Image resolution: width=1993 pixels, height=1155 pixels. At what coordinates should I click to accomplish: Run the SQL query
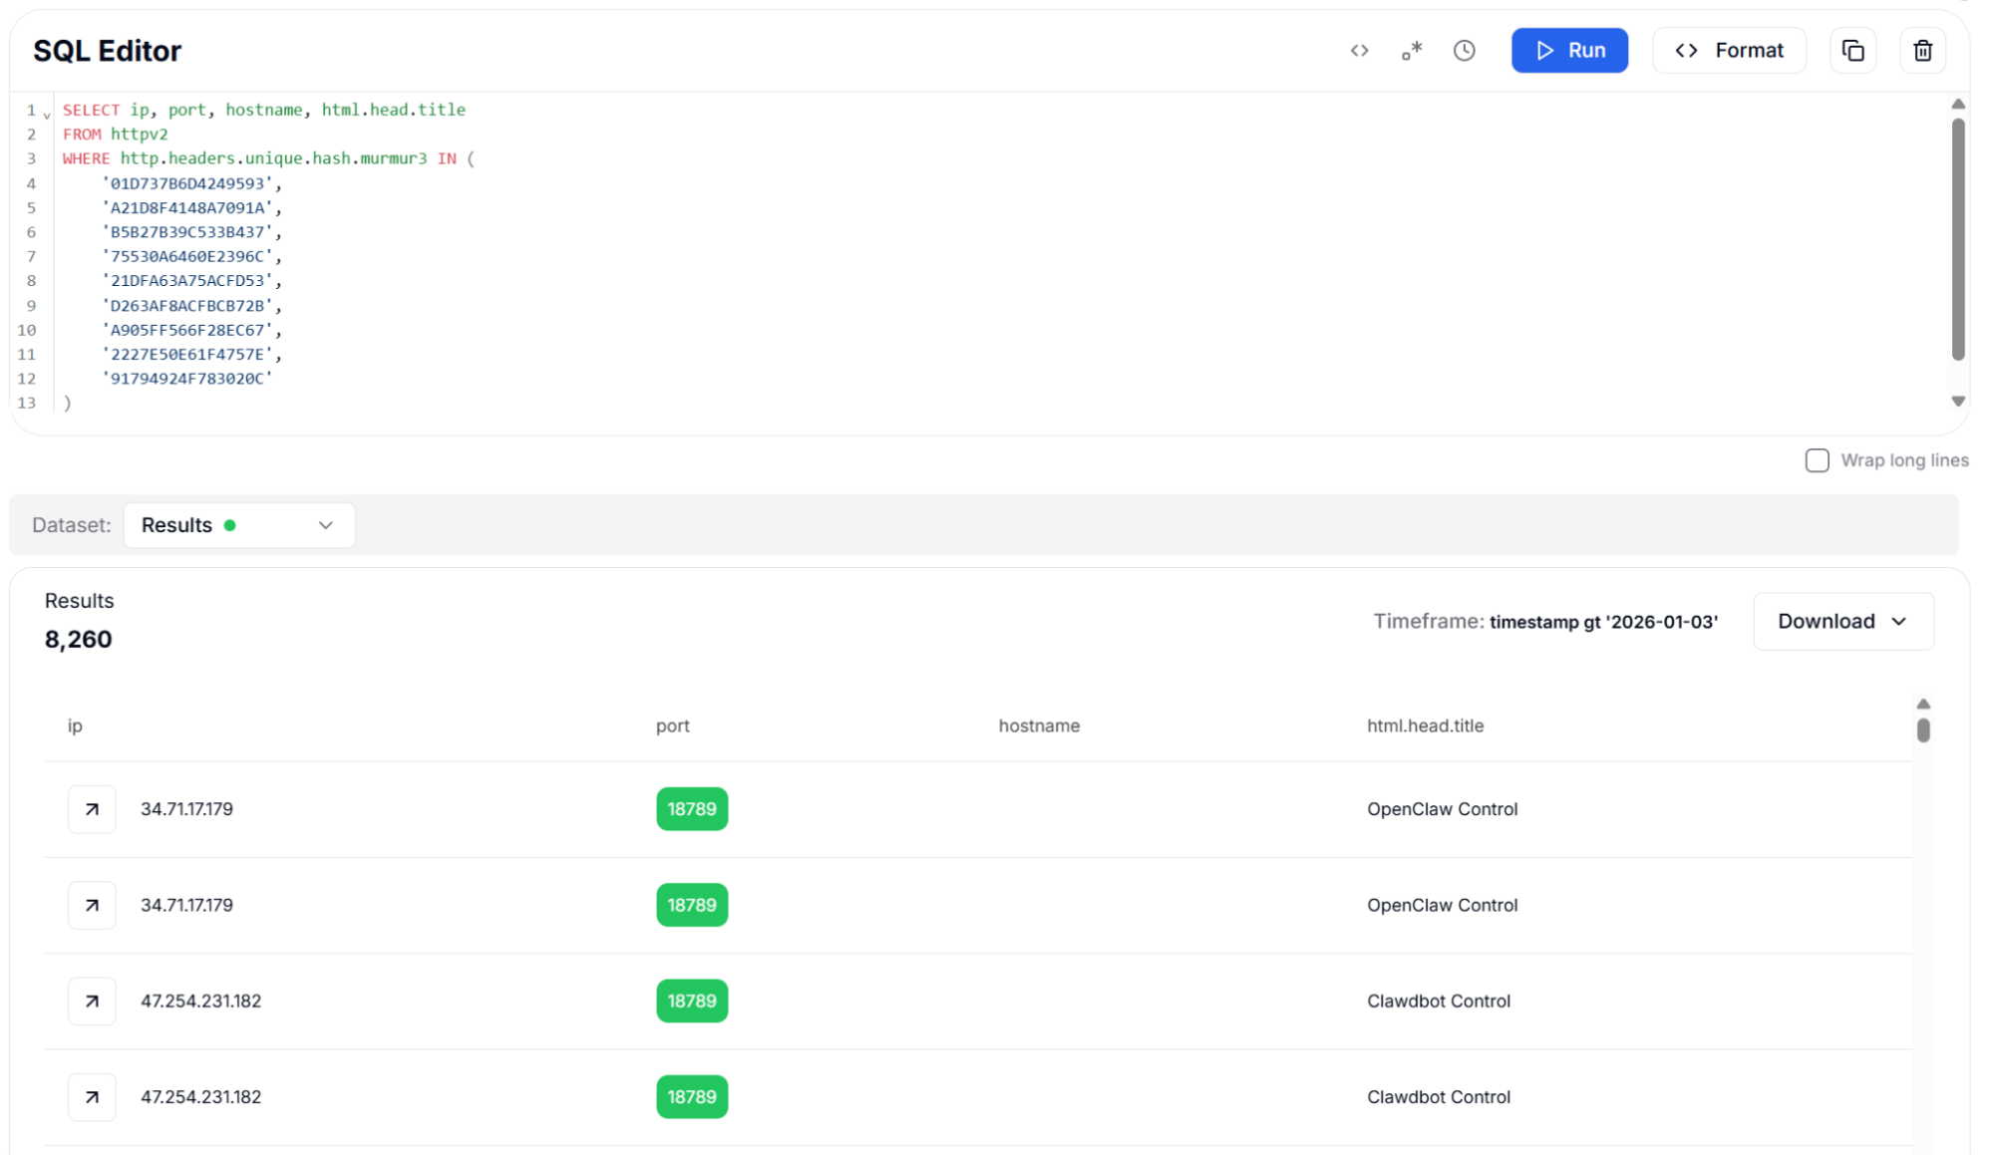point(1569,51)
